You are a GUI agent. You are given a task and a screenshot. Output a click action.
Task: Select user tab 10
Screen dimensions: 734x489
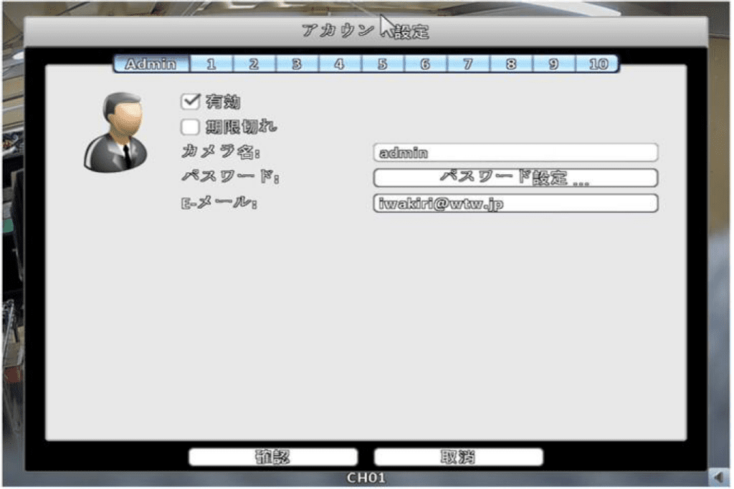coord(597,64)
